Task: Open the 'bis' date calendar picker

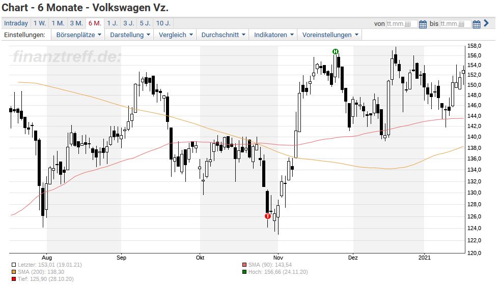Action: 477,24
